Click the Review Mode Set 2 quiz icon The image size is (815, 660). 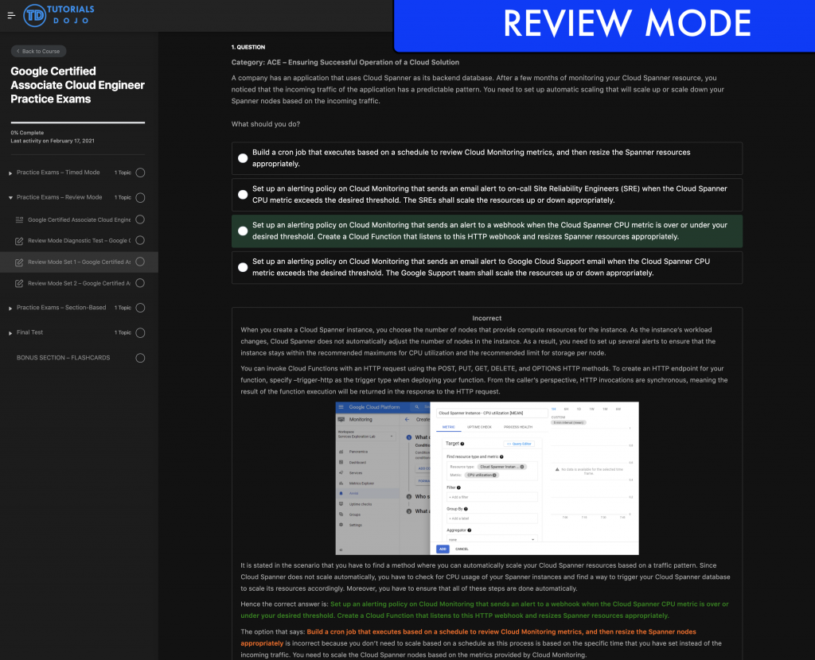tap(20, 283)
